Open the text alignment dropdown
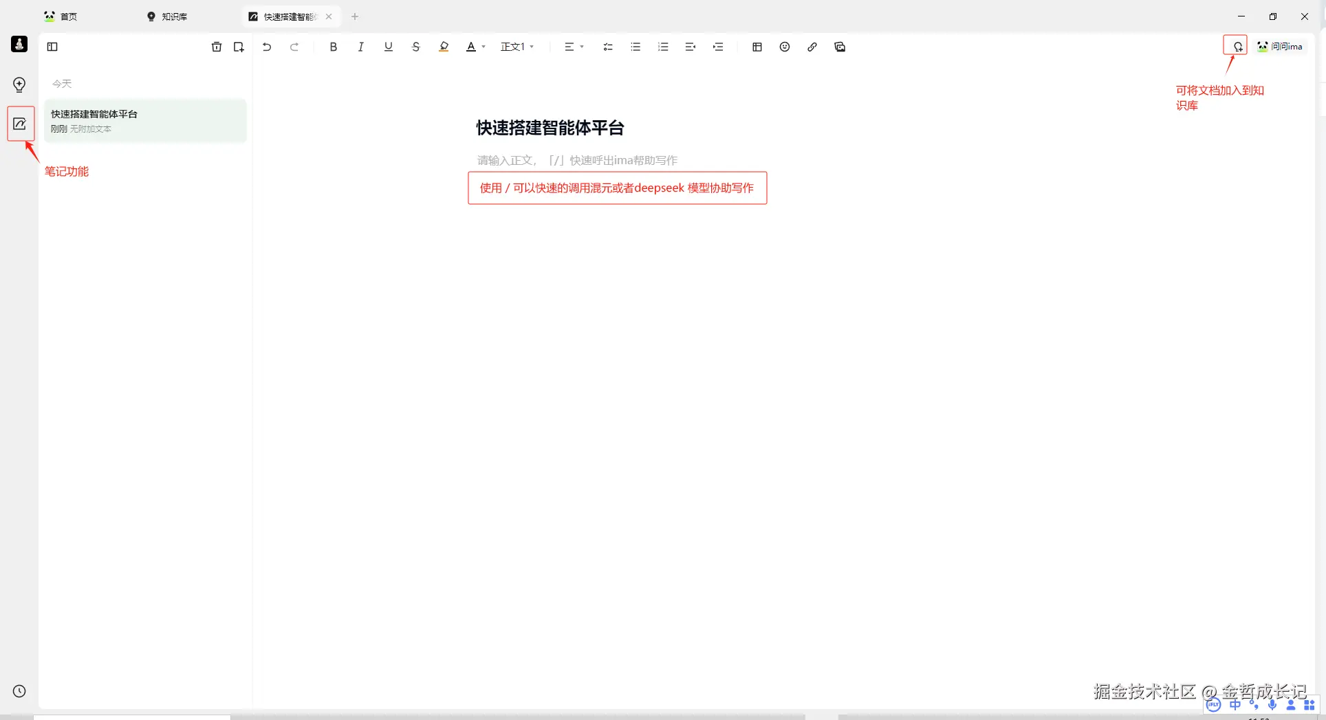Image resolution: width=1326 pixels, height=720 pixels. click(574, 47)
